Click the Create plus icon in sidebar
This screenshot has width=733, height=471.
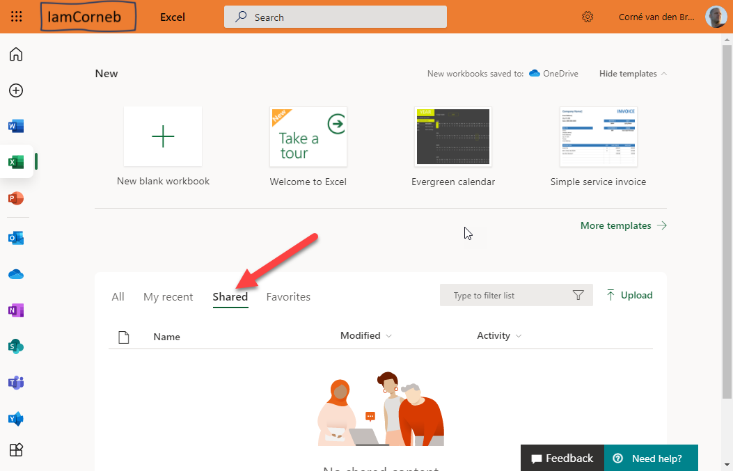[x=16, y=90]
